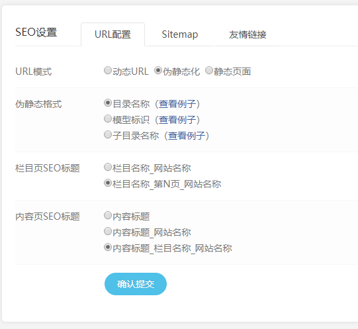The image size is (358, 329).
Task: Select 栏目名称_网站名称 SEO title option
Action: (x=108, y=167)
